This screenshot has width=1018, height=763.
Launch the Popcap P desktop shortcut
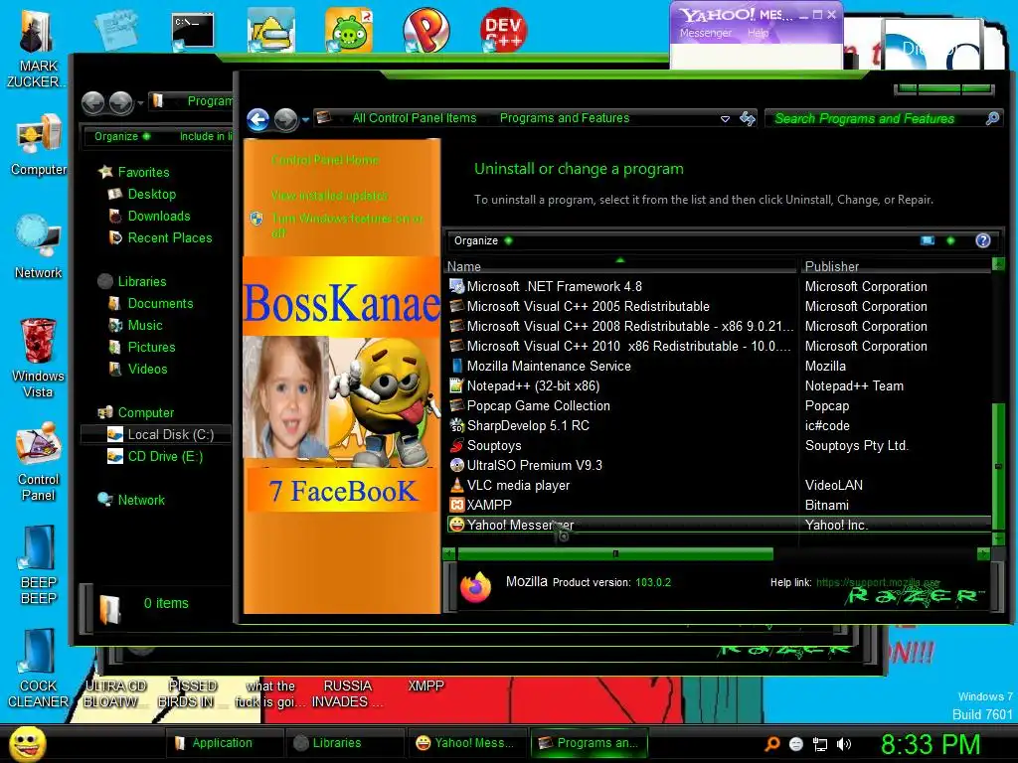coord(425,30)
